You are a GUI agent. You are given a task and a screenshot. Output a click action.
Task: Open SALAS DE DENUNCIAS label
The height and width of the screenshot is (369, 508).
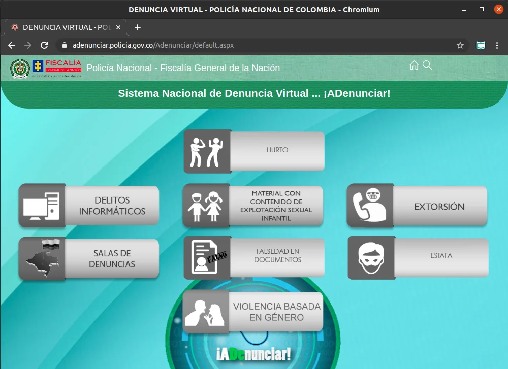coord(112,259)
